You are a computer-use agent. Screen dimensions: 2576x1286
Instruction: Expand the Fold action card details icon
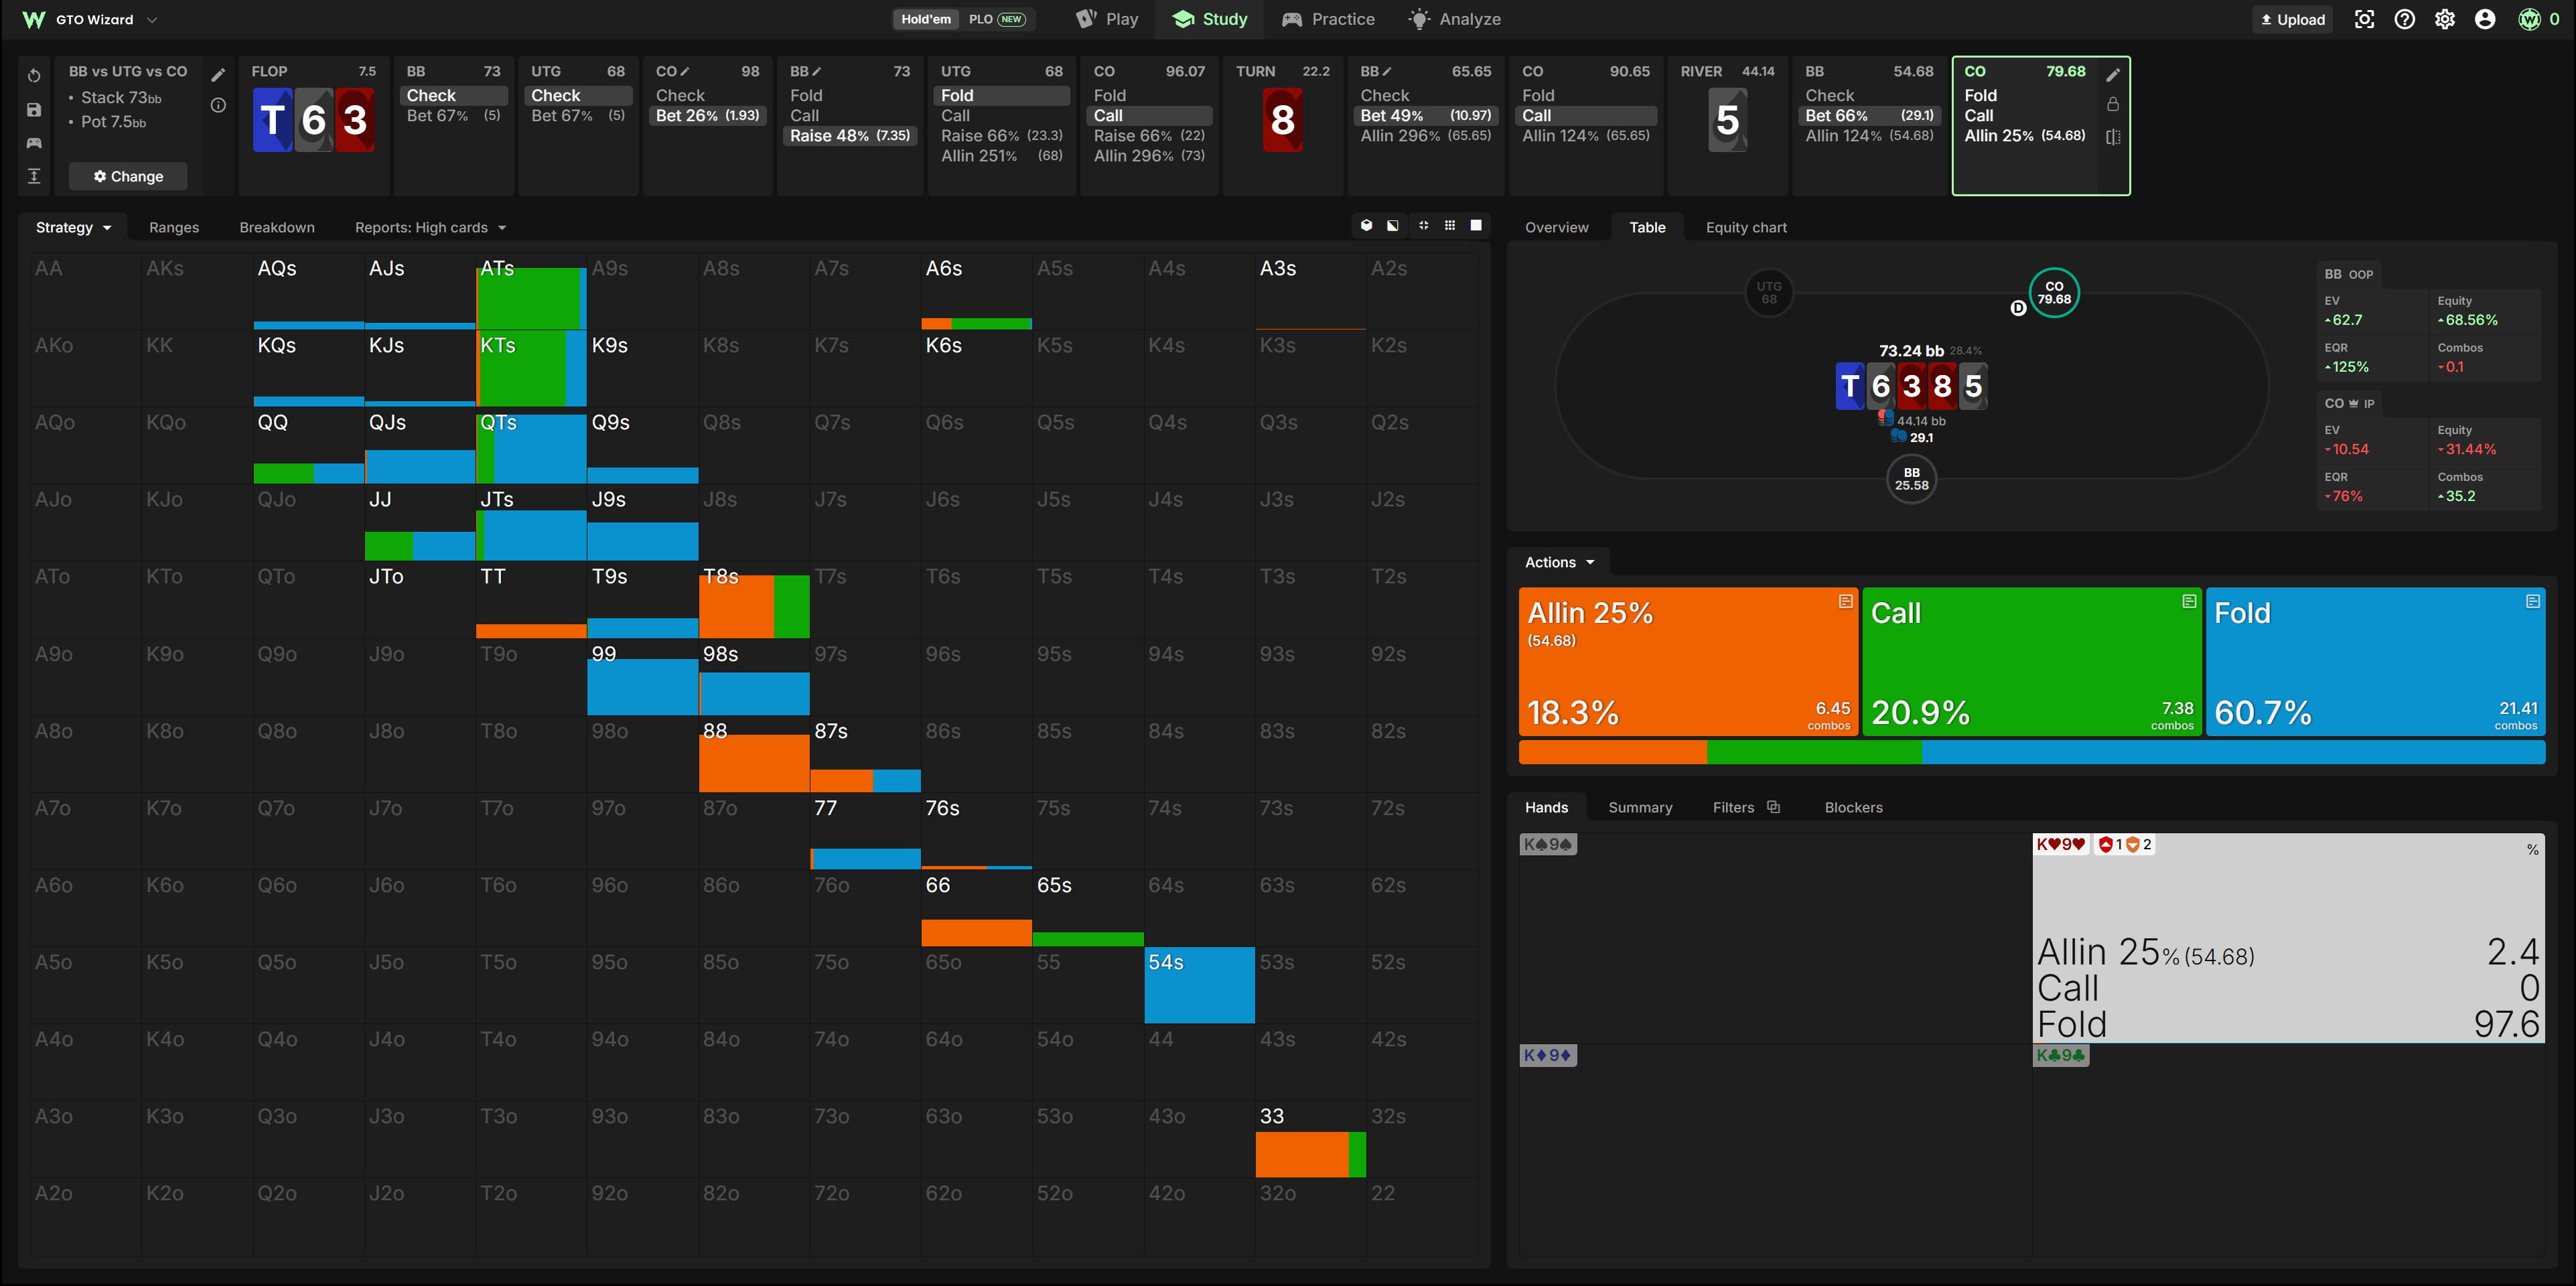[x=2532, y=601]
